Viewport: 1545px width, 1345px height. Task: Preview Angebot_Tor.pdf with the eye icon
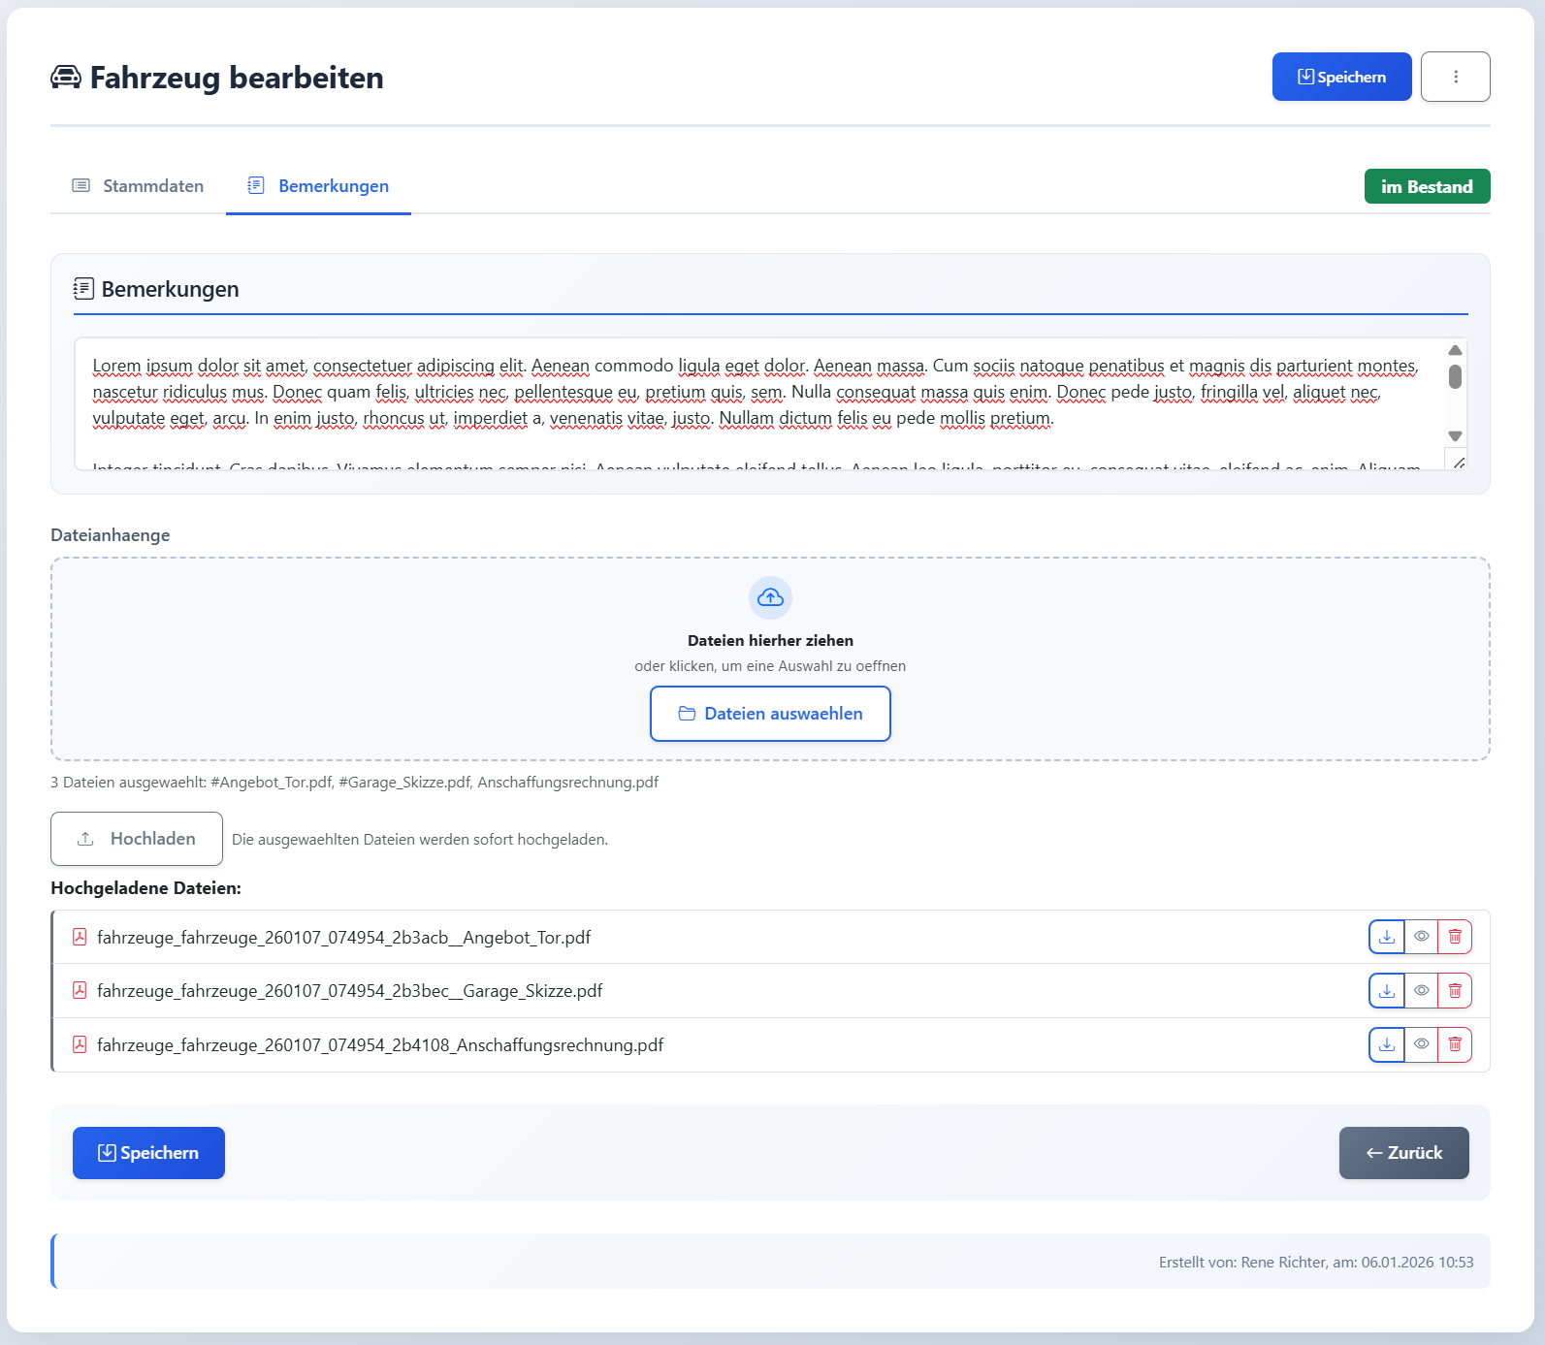tap(1421, 937)
